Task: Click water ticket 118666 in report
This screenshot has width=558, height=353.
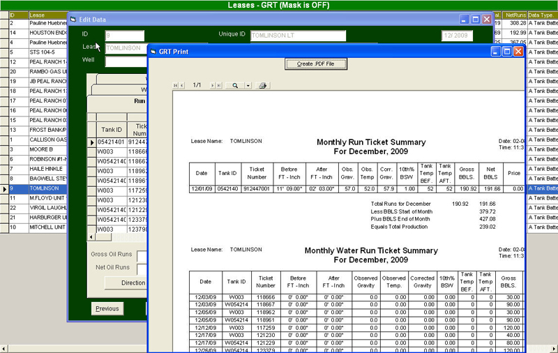Action: tap(266, 297)
